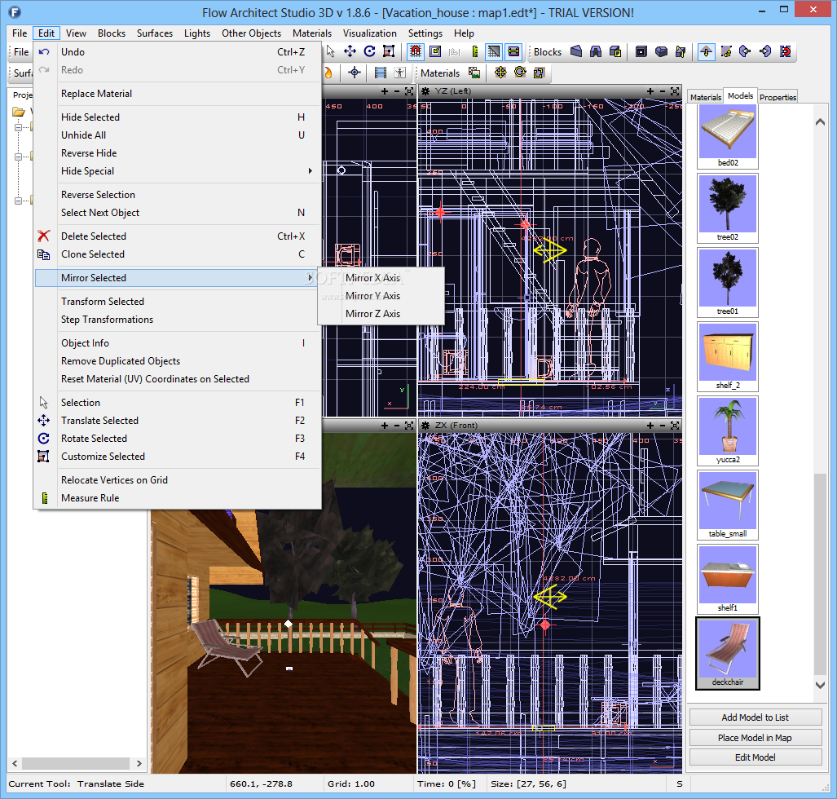This screenshot has width=837, height=799.
Task: Click the Place Model in Map button
Action: point(755,738)
